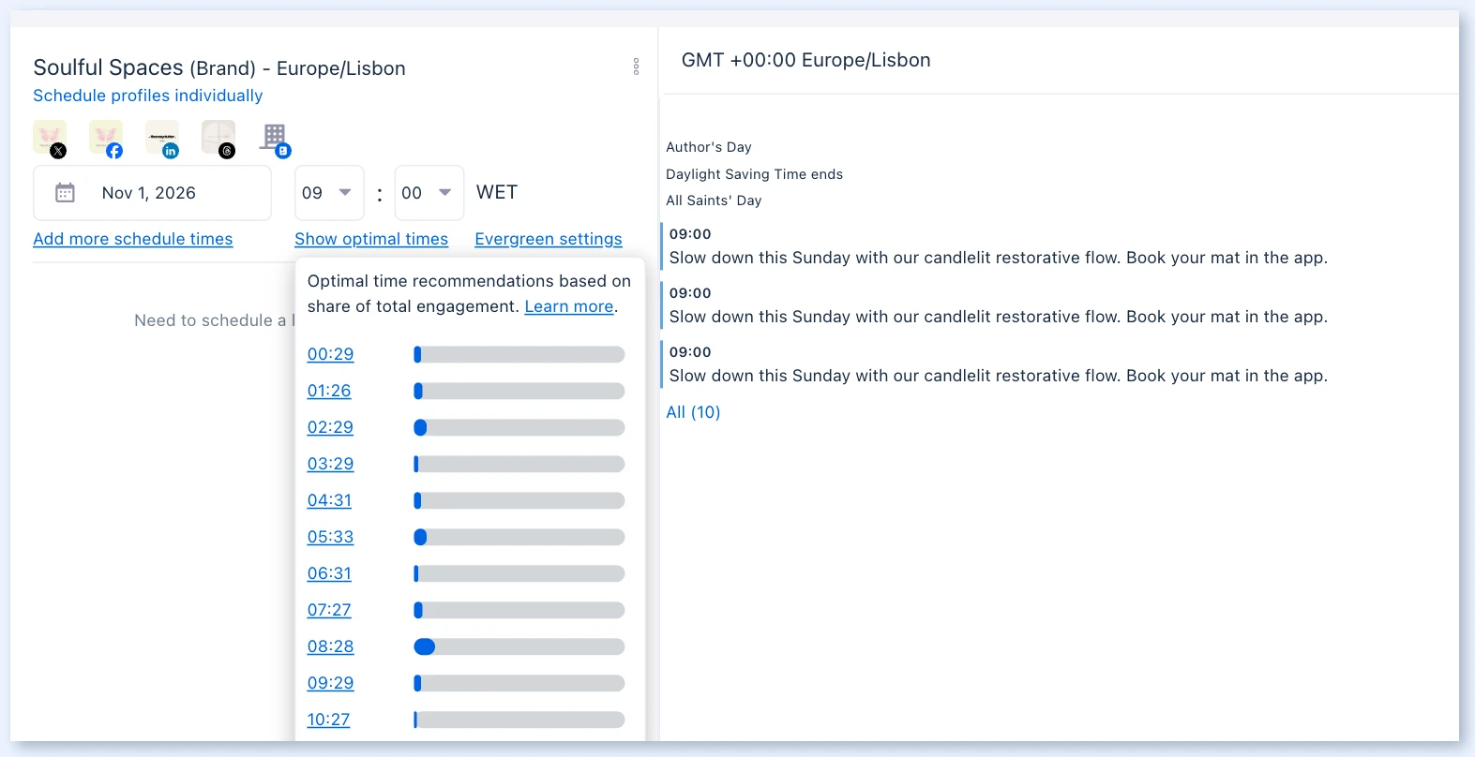1475x757 pixels.
Task: Expand All (10) scheduled posts
Action: 693,412
